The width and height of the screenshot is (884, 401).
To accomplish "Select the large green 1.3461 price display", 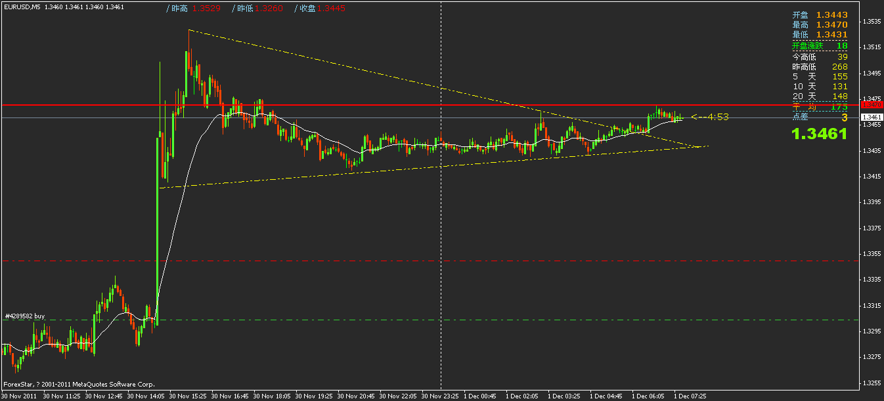I will 818,132.
